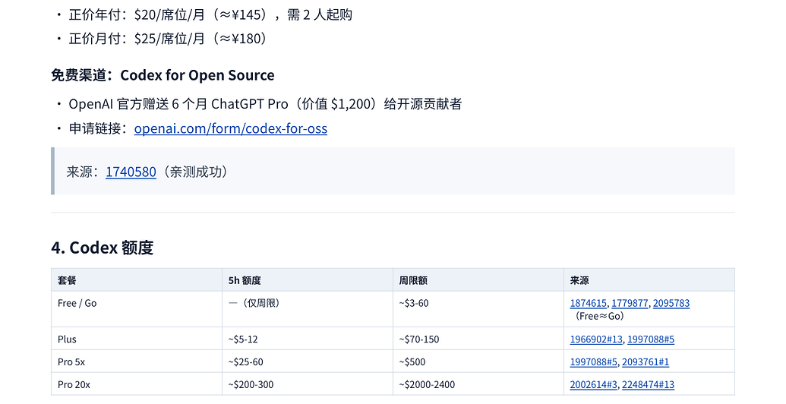The height and width of the screenshot is (404, 786).
Task: Open link 1966902#13 in Plus row
Action: coord(596,339)
